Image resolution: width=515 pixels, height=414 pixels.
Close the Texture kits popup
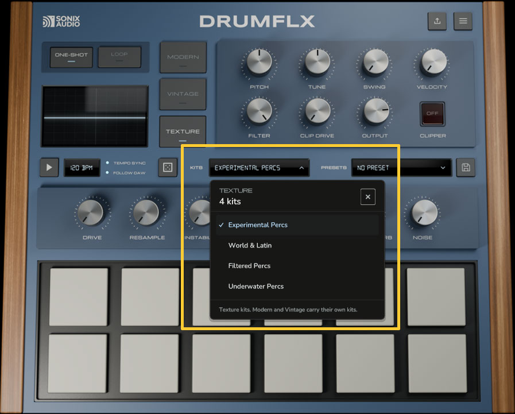(x=368, y=197)
